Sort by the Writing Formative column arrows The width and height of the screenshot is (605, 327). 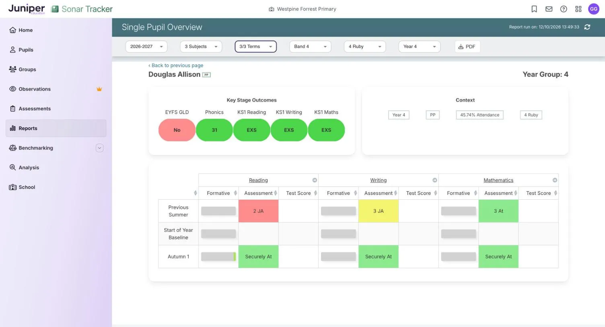pyautogui.click(x=356, y=193)
